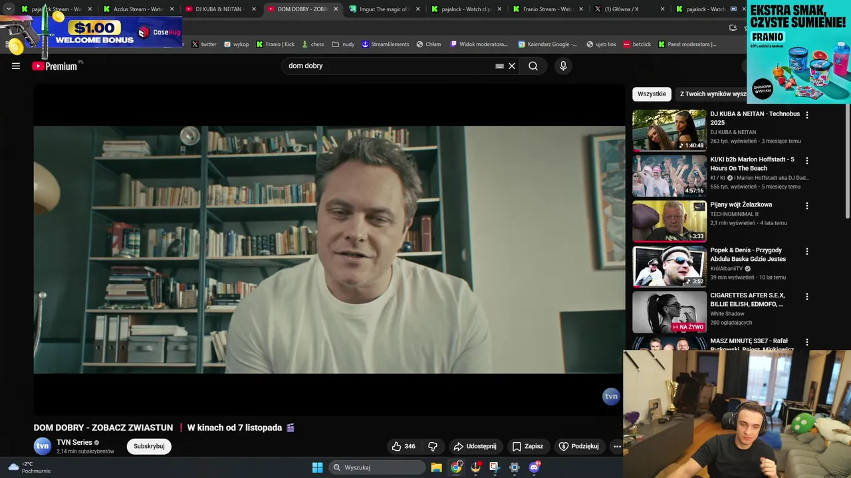Select the Wszystkie filter chip
Screen dimensions: 851x478
click(652, 94)
